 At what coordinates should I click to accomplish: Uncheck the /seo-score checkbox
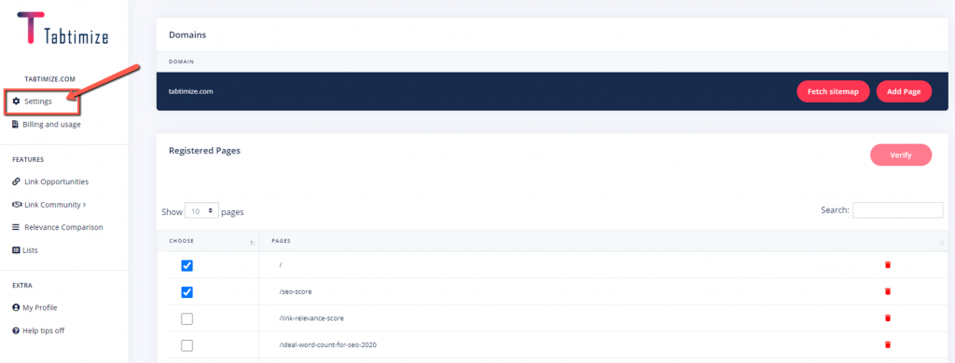point(187,292)
